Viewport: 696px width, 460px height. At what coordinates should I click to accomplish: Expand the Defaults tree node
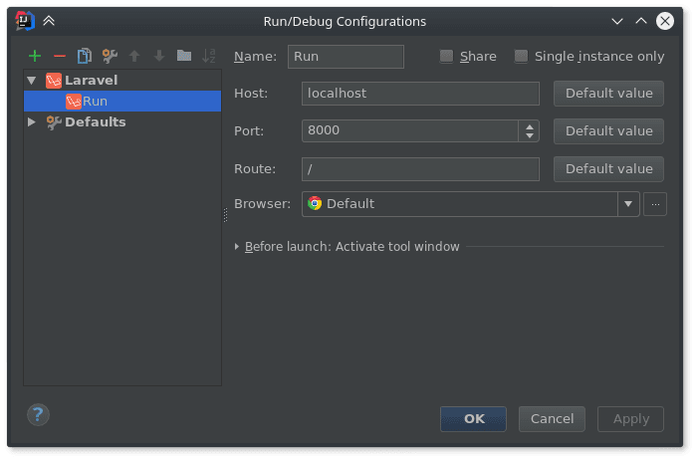point(32,121)
